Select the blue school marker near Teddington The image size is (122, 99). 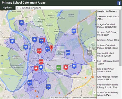click(x=12, y=41)
